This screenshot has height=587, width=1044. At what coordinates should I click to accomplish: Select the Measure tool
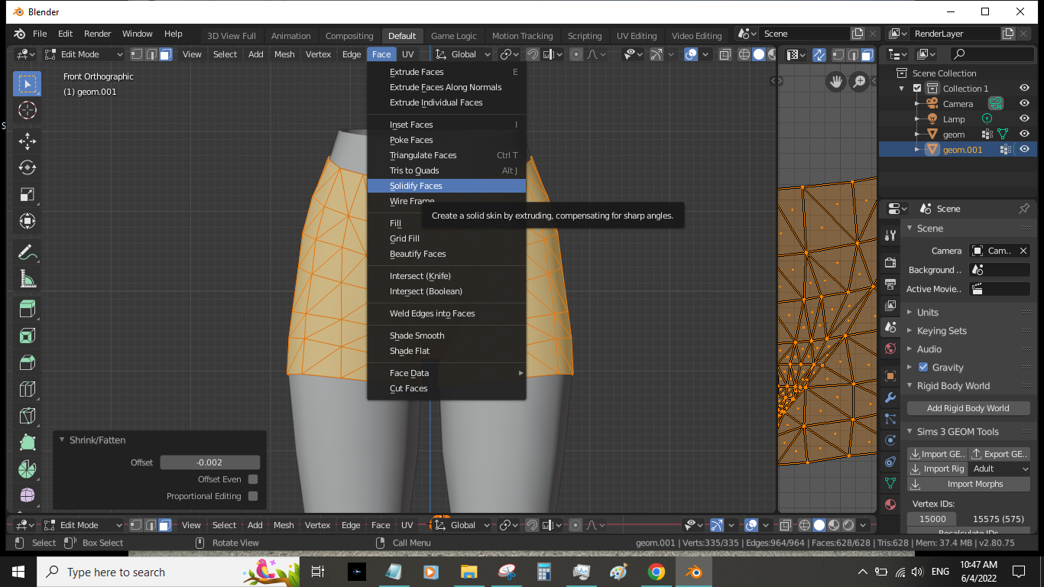tap(28, 279)
